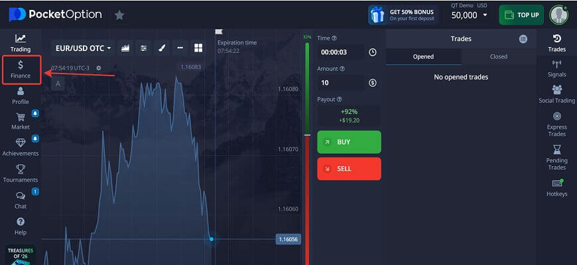Add asset to favorites with star icon
The height and width of the screenshot is (265, 577).
click(119, 15)
